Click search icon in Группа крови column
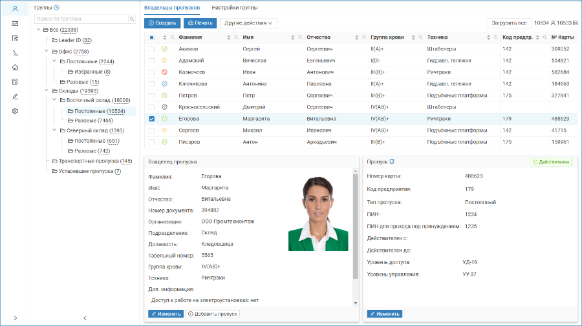The image size is (582, 326). (x=420, y=37)
